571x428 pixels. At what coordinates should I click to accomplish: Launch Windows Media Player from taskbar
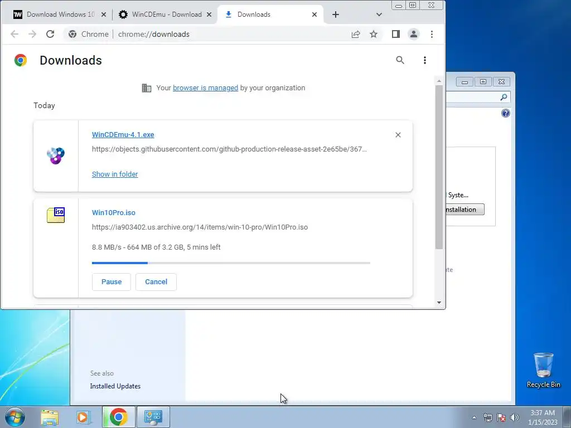pyautogui.click(x=83, y=417)
